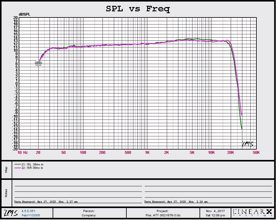276x220 pixels.
Task: Click the LMS watermark inside the graph
Action: click(x=248, y=144)
